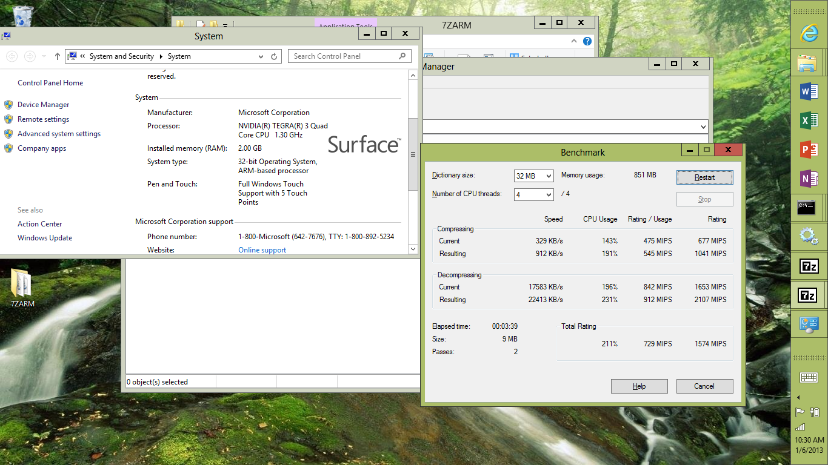The height and width of the screenshot is (465, 828).
Task: Click the processor text 'NVIDIA(R) TEGRA(R) 3 Quad'
Action: [283, 126]
